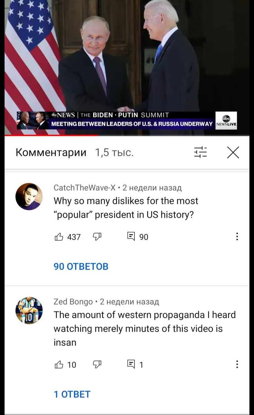Dislike CatchTheWave-X's comment
This screenshot has width=254, height=415.
(x=97, y=237)
